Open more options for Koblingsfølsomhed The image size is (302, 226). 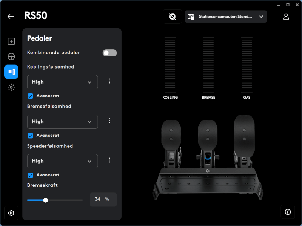[x=109, y=81]
